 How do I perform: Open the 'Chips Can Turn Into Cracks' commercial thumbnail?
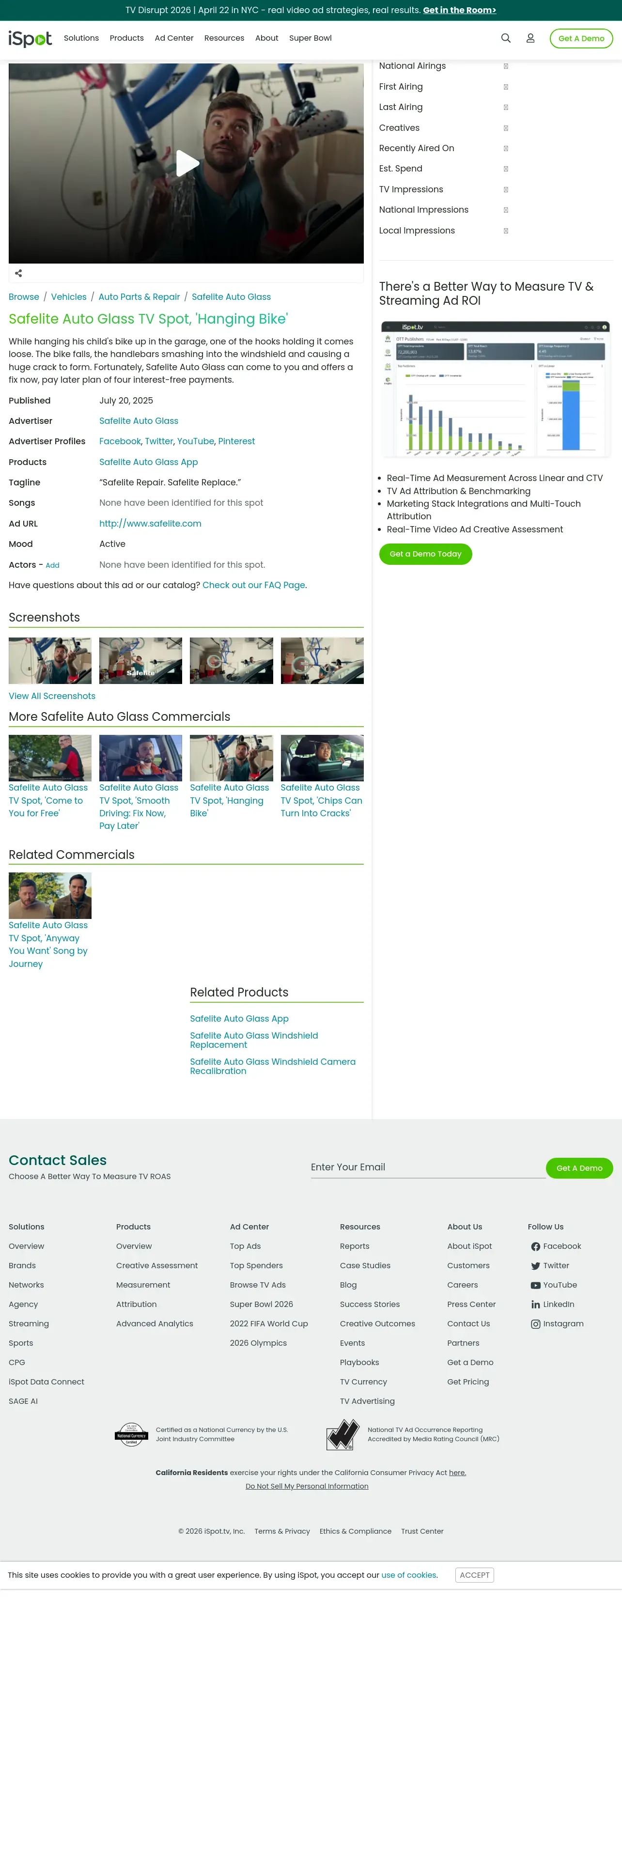[x=322, y=759]
